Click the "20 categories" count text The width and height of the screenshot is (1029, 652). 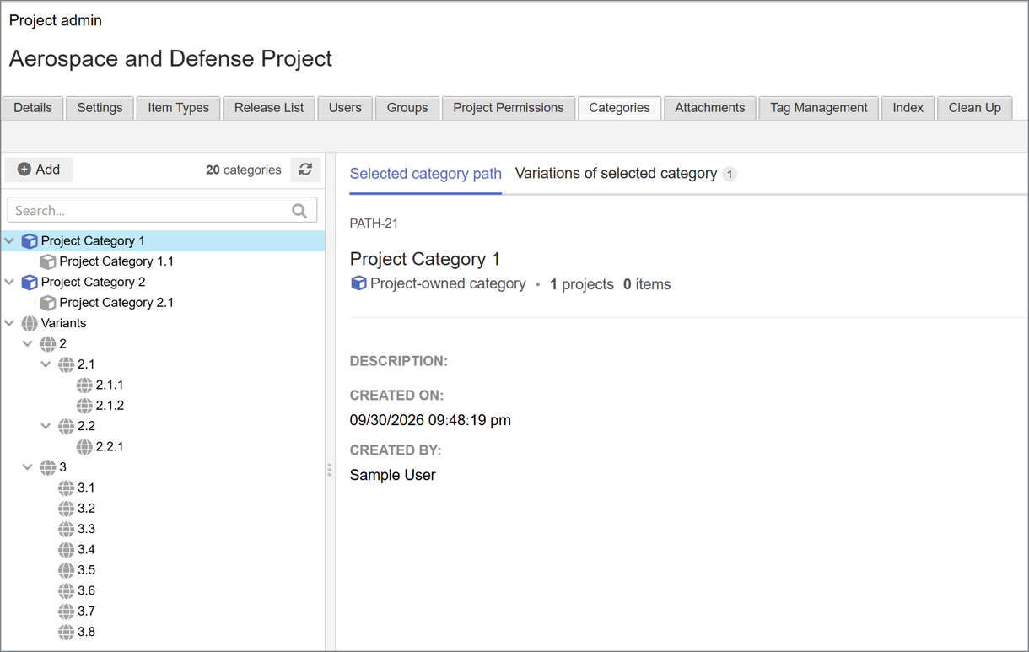coord(244,170)
